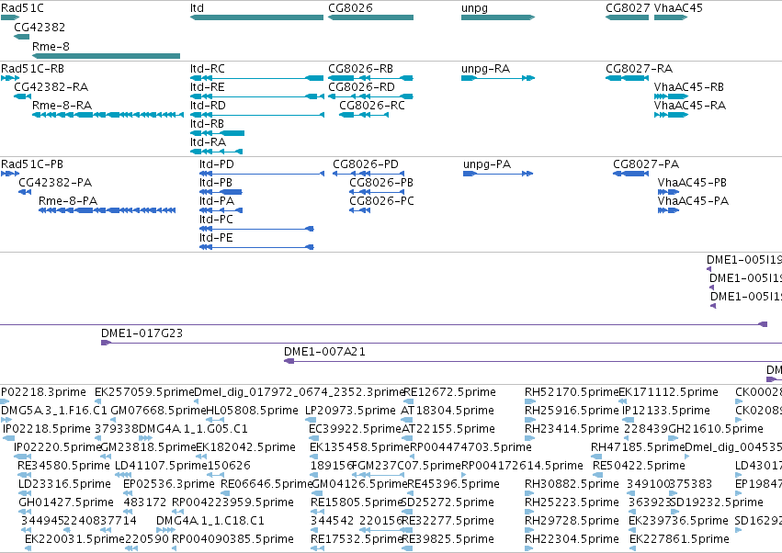
Task: Click the VhaAC45-PB protein label
Action: point(692,183)
